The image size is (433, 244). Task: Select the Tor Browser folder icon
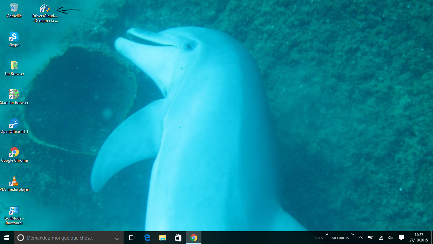(x=14, y=68)
